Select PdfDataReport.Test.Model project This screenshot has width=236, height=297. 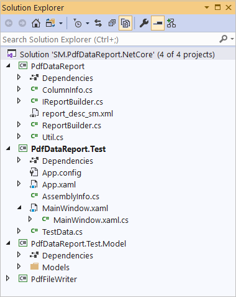[78, 244]
